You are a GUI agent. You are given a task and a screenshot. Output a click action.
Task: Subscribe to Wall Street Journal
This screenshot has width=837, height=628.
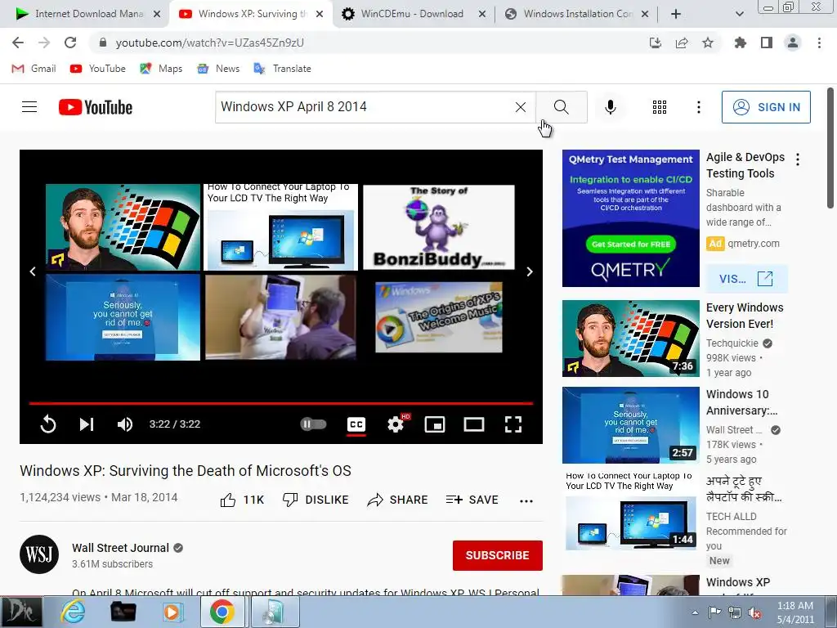498,555
